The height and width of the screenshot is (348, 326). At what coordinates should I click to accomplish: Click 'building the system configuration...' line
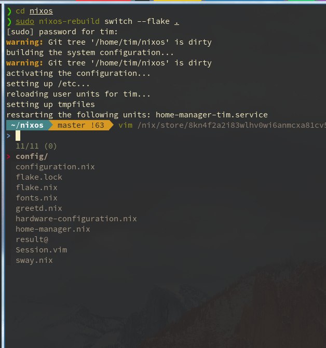90,52
